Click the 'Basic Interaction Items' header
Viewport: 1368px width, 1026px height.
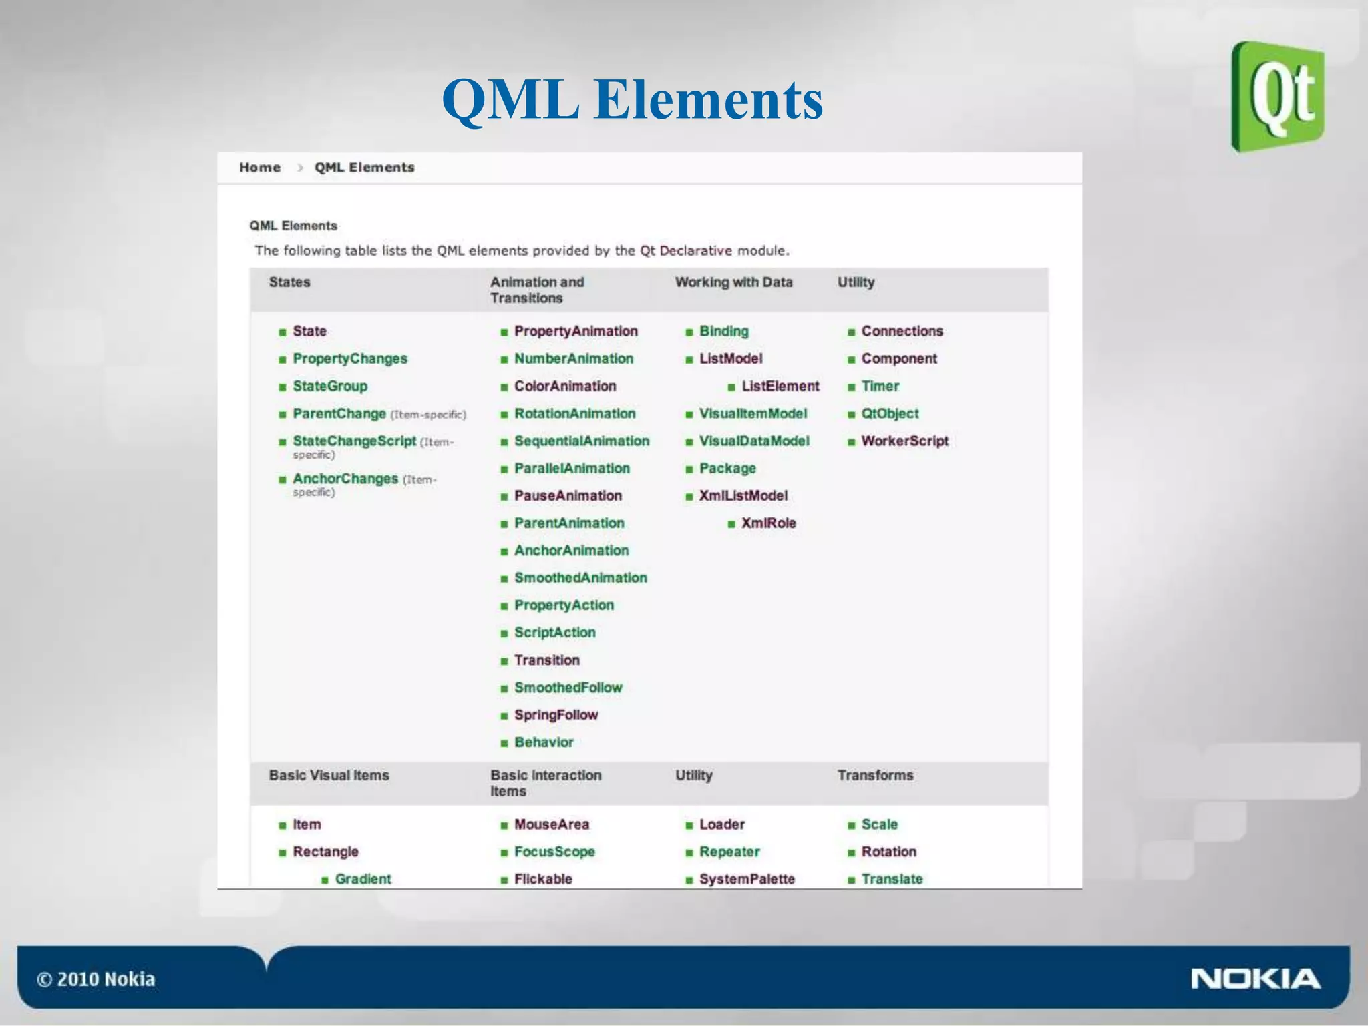[546, 784]
